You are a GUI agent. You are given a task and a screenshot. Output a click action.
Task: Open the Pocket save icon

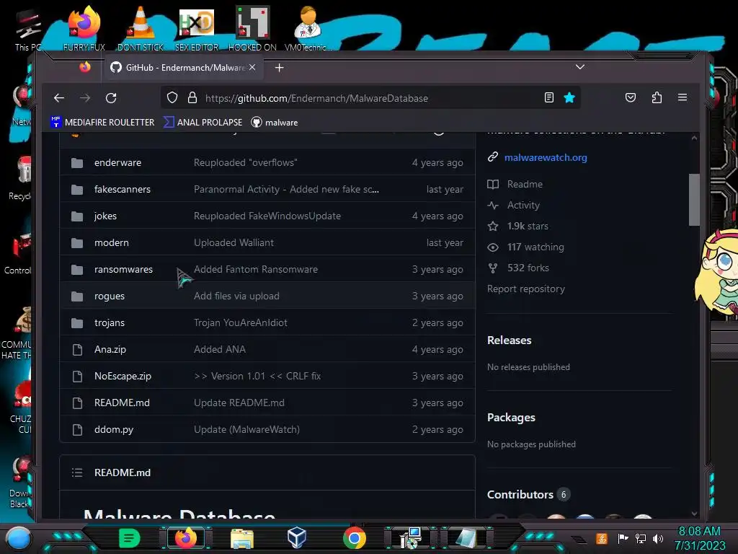click(x=630, y=97)
